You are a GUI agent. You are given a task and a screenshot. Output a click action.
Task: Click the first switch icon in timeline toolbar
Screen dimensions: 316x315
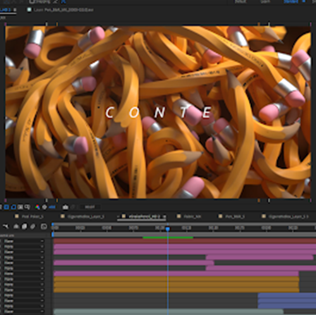6,226
